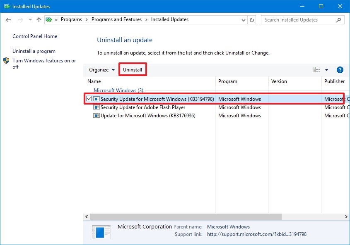
Task: Click the change-your-view icon
Action: (x=316, y=69)
